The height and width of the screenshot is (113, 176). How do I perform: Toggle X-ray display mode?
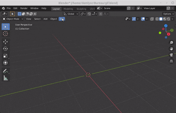point(152,19)
